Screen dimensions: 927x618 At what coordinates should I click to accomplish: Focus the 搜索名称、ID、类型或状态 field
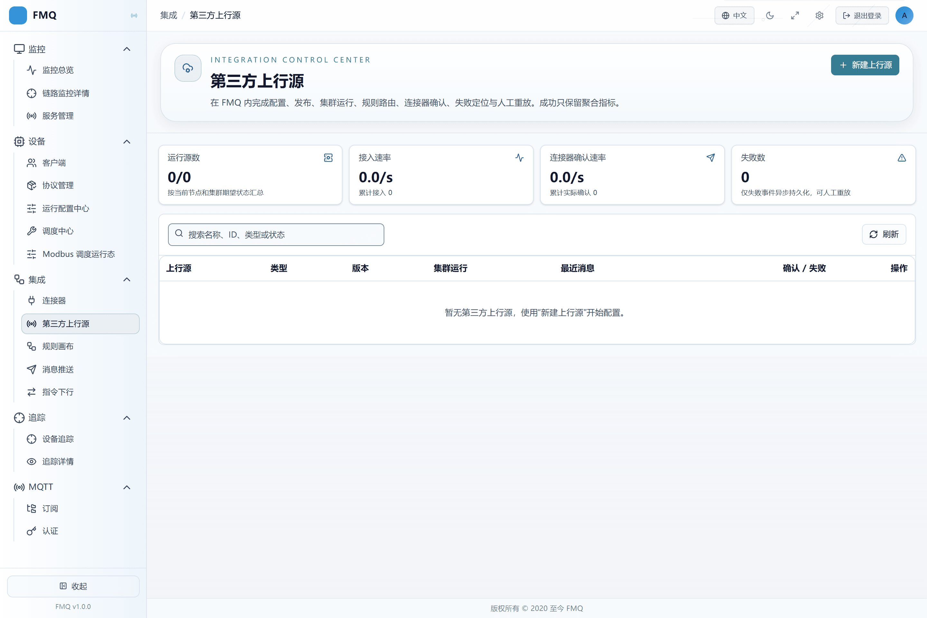coord(276,235)
